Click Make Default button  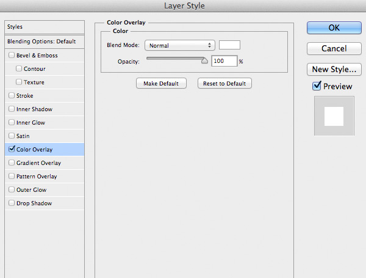click(161, 83)
